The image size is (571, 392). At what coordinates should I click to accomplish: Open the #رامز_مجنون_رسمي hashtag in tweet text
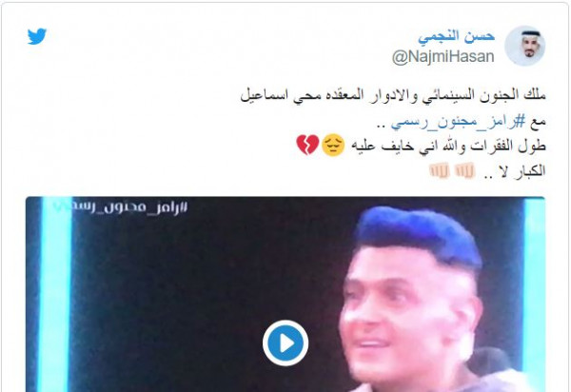(458, 122)
